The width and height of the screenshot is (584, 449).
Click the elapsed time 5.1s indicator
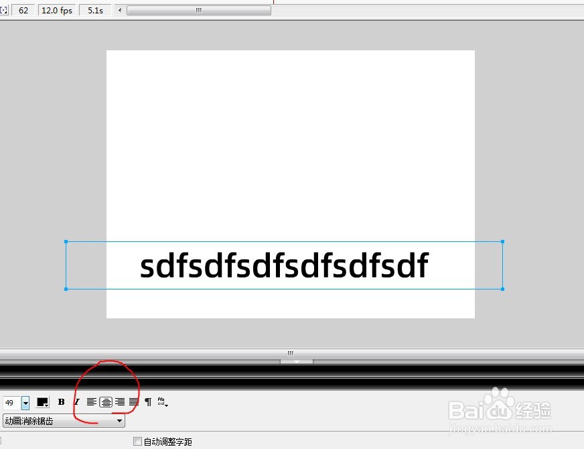tap(94, 10)
